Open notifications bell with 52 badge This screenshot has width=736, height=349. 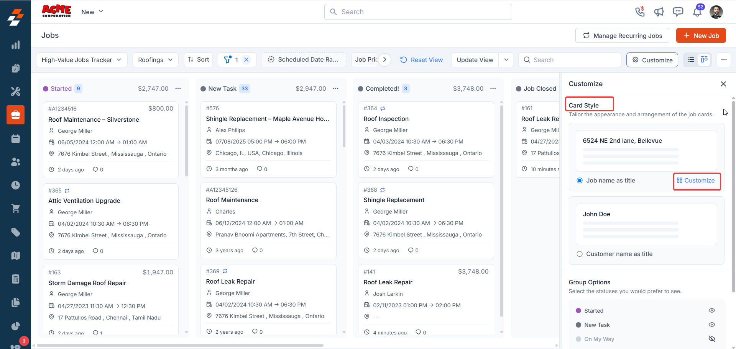tap(698, 11)
